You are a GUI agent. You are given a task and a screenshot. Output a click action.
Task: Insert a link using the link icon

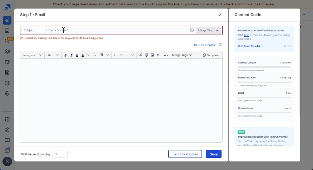click(141, 55)
